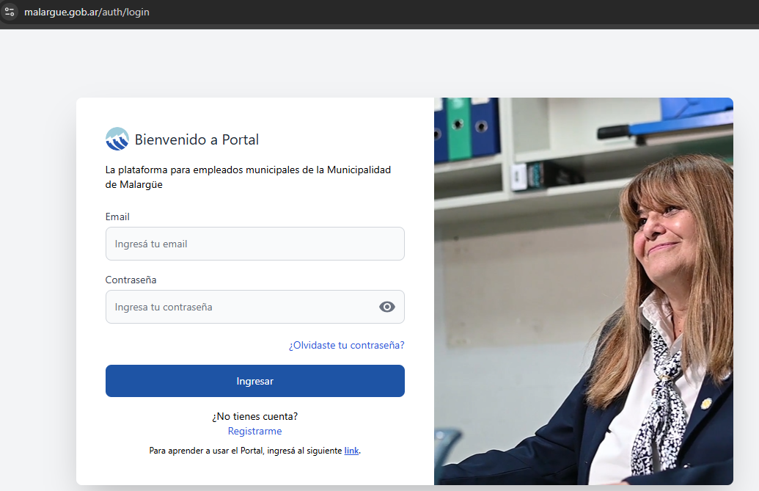Image resolution: width=759 pixels, height=491 pixels.
Task: Click the lapel pin on navy jacket
Action: pyautogui.click(x=705, y=404)
